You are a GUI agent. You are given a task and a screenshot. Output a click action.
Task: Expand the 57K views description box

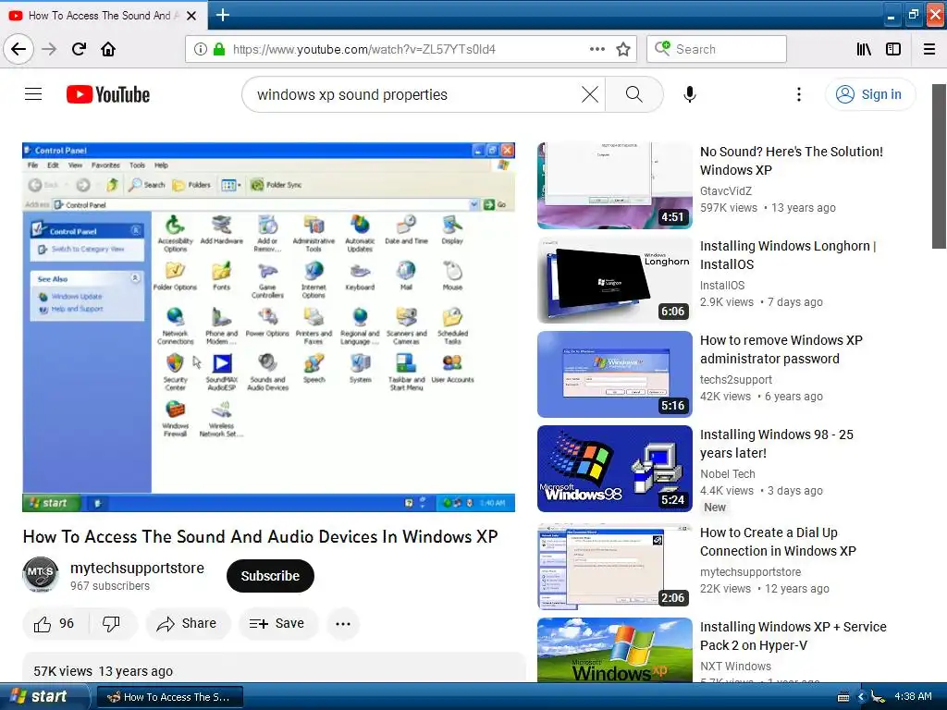pos(274,667)
